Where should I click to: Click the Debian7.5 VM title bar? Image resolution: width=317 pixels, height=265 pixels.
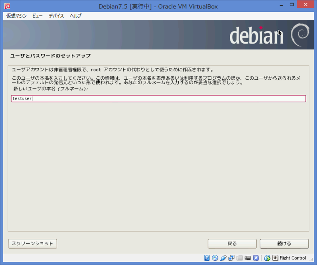[x=158, y=6]
